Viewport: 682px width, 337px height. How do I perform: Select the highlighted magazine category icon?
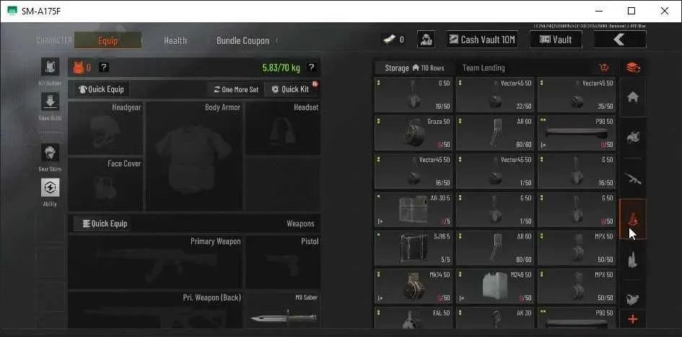[632, 219]
